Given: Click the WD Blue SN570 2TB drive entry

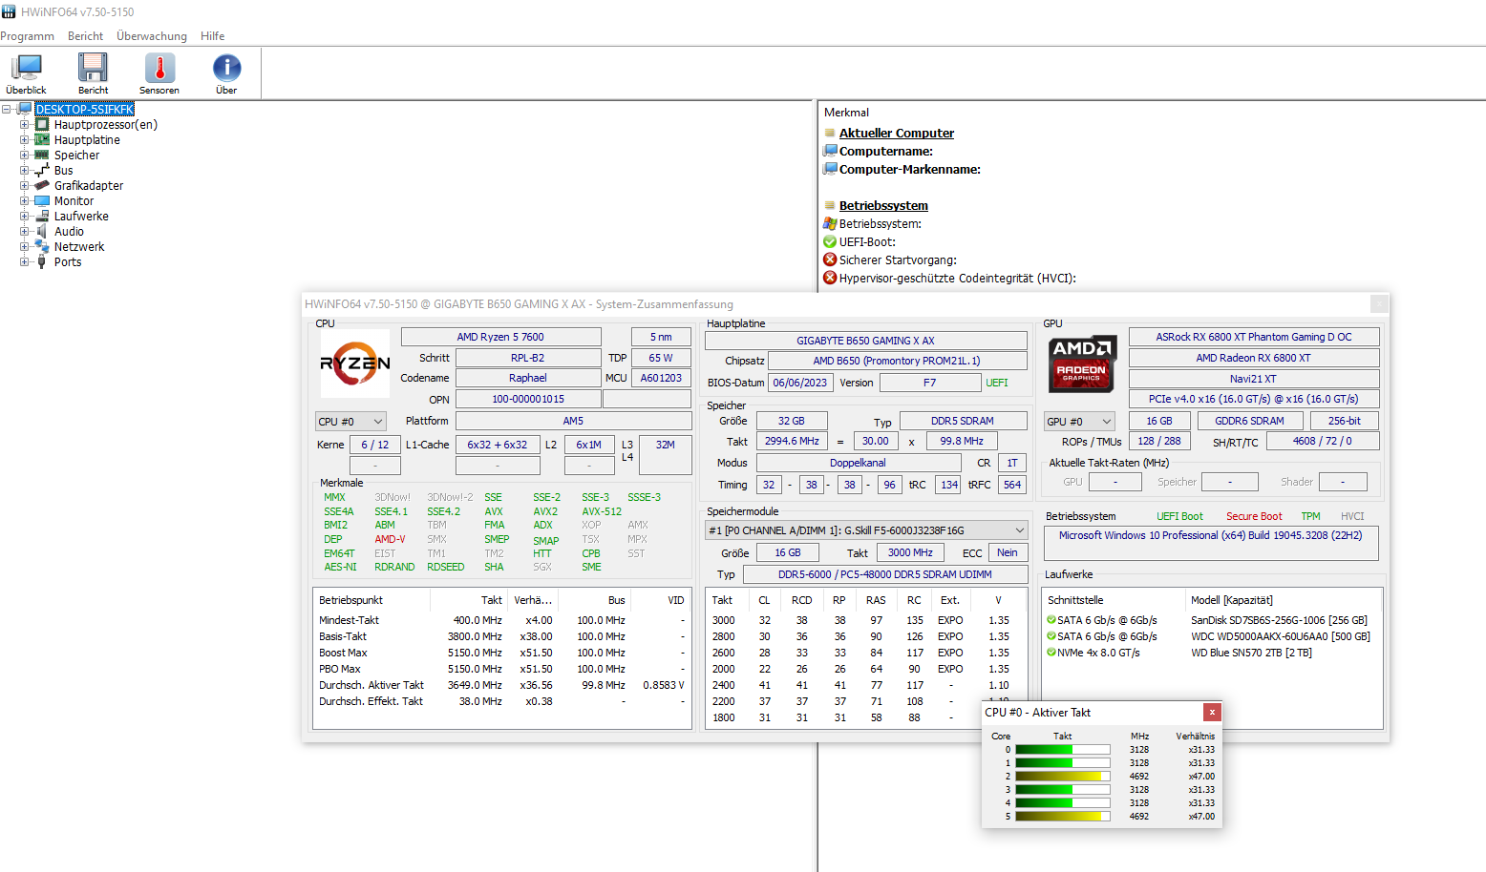Looking at the screenshot, I should pos(1251,653).
